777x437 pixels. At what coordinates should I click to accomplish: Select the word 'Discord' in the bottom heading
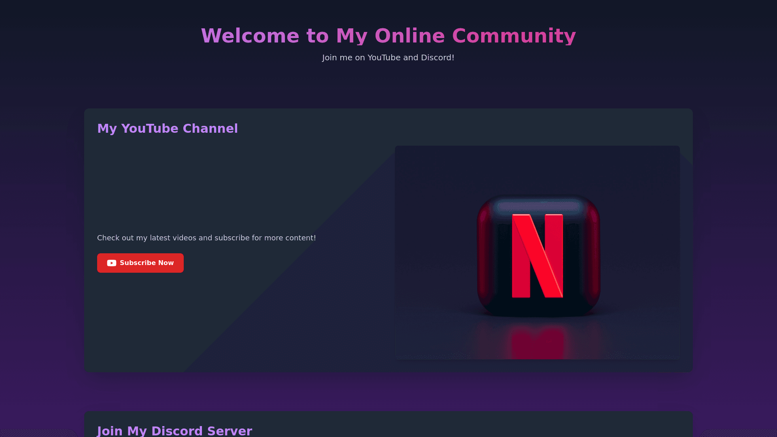click(x=176, y=431)
